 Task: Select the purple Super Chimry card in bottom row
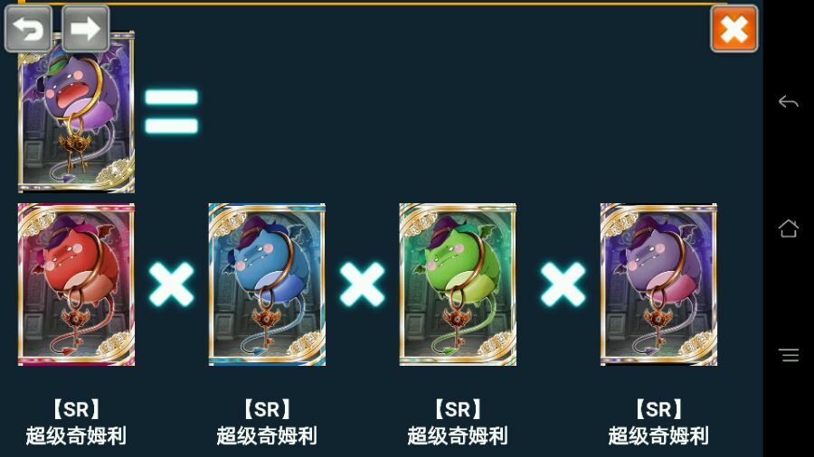click(658, 284)
